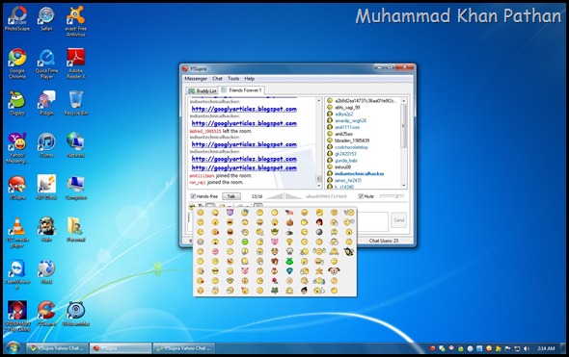Open CCleaner desktop icon
The width and height of the screenshot is (569, 357).
pyautogui.click(x=46, y=314)
